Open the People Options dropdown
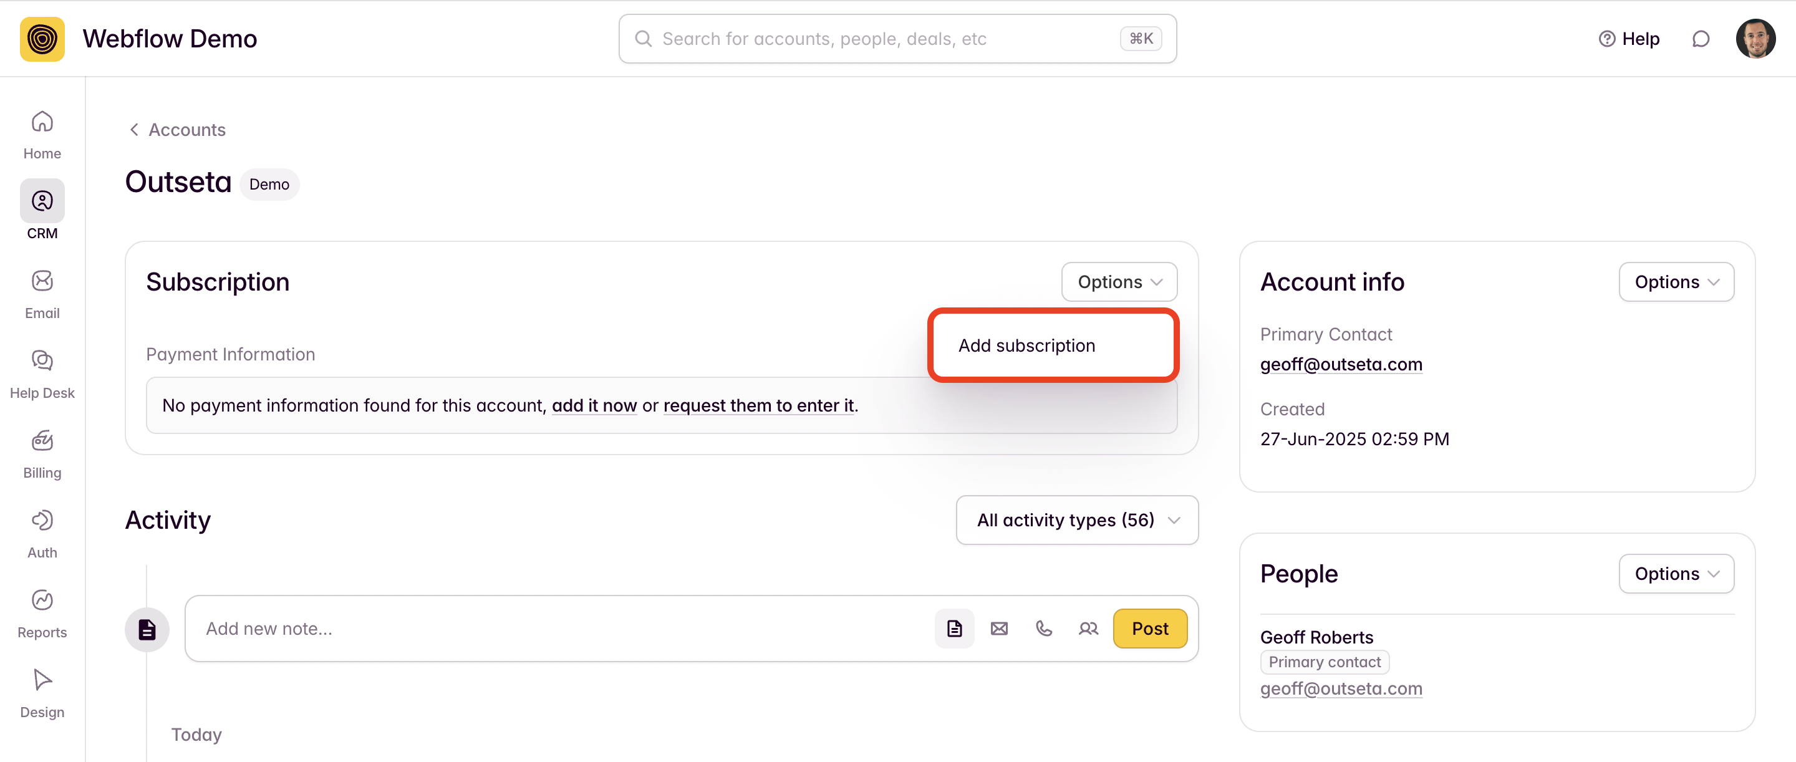Image resolution: width=1796 pixels, height=762 pixels. tap(1676, 573)
